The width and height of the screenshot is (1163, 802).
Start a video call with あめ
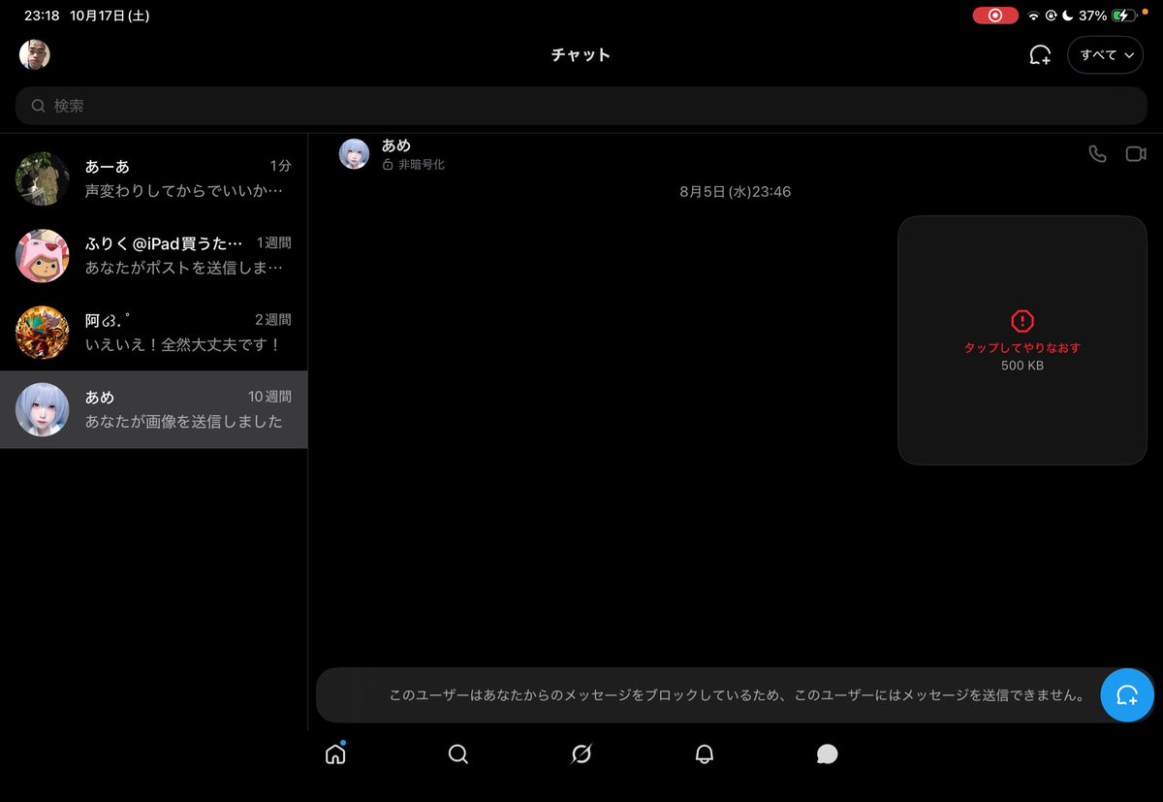pyautogui.click(x=1136, y=153)
